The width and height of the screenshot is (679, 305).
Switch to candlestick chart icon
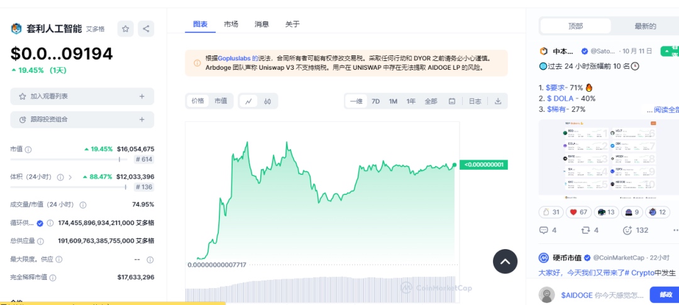click(x=267, y=101)
